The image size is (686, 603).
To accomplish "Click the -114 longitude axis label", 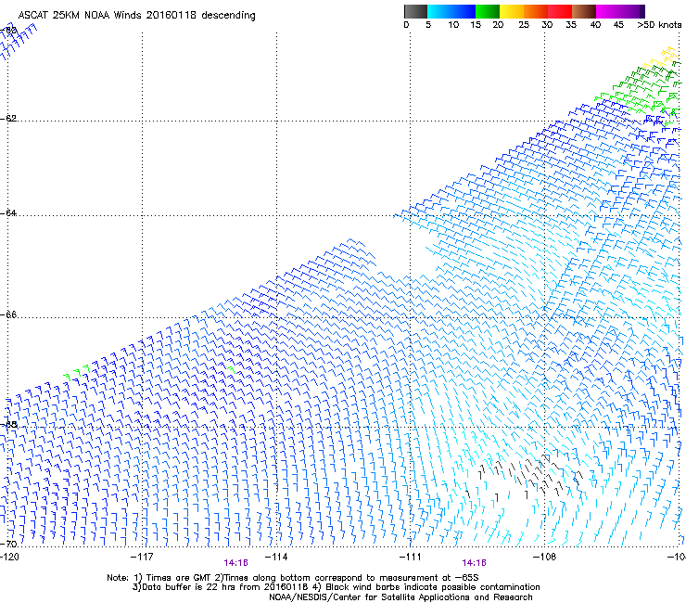I will (276, 557).
